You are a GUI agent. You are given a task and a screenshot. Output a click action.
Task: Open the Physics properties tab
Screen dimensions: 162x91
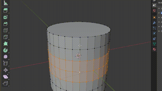coord(154,33)
